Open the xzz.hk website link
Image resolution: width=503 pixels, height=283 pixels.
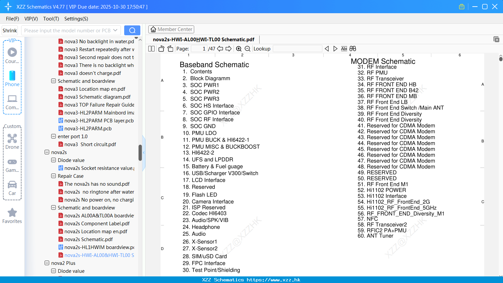273,280
